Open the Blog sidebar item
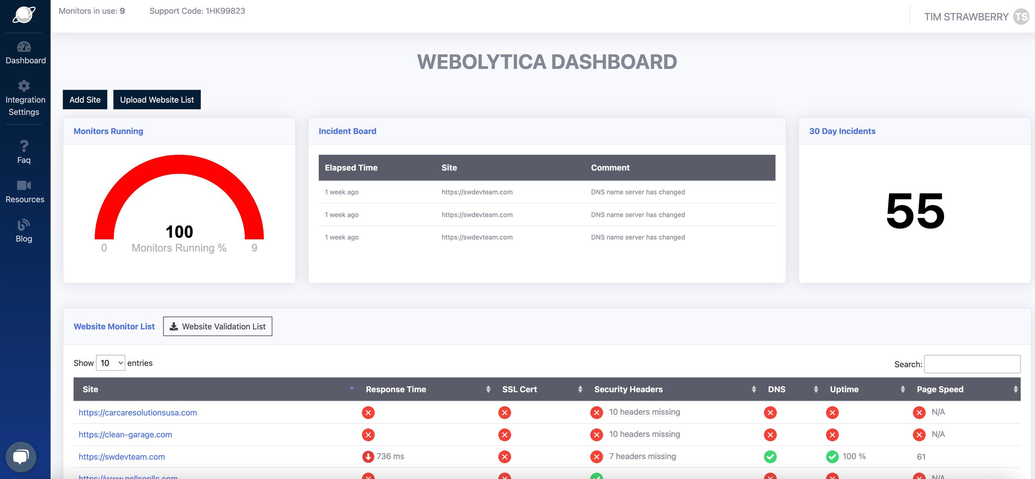The width and height of the screenshot is (1035, 479). pos(24,231)
